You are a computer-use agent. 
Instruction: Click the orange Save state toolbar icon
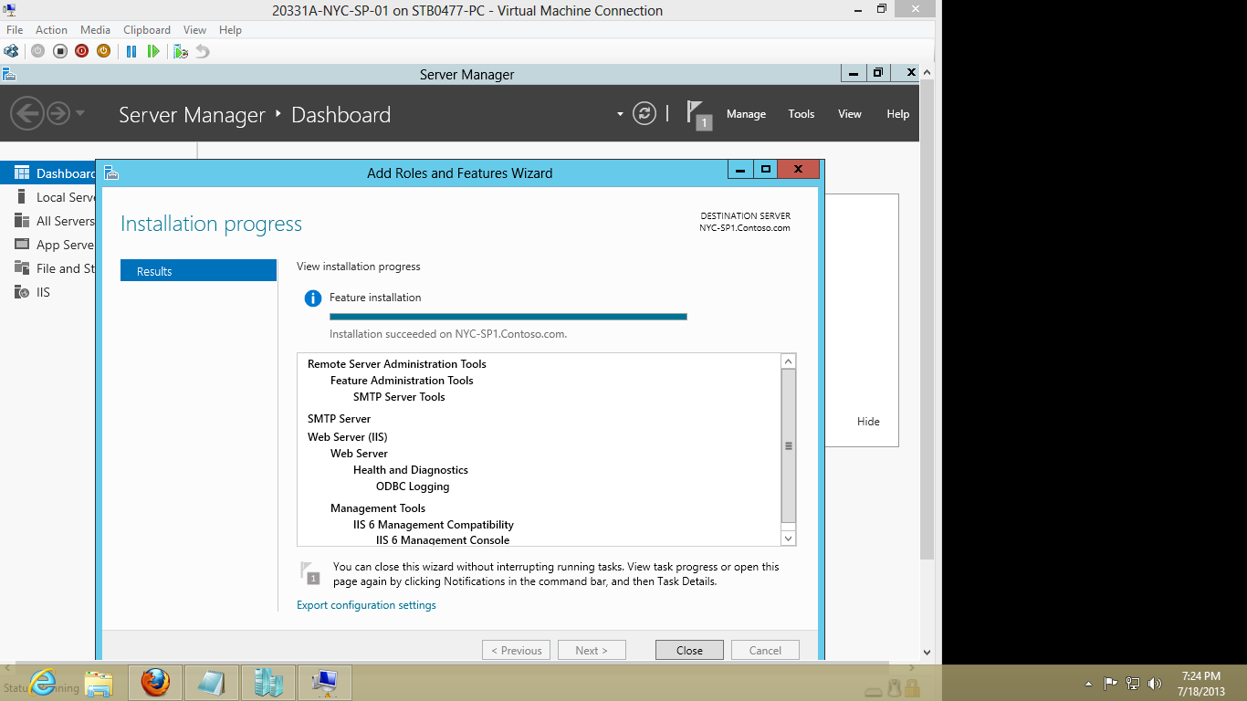[104, 51]
